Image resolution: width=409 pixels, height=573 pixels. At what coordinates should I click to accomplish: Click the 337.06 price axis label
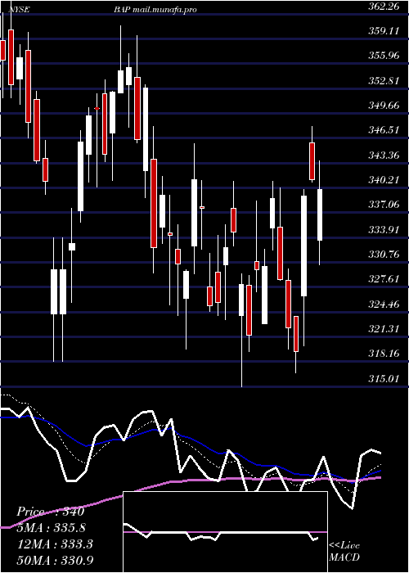tap(383, 205)
